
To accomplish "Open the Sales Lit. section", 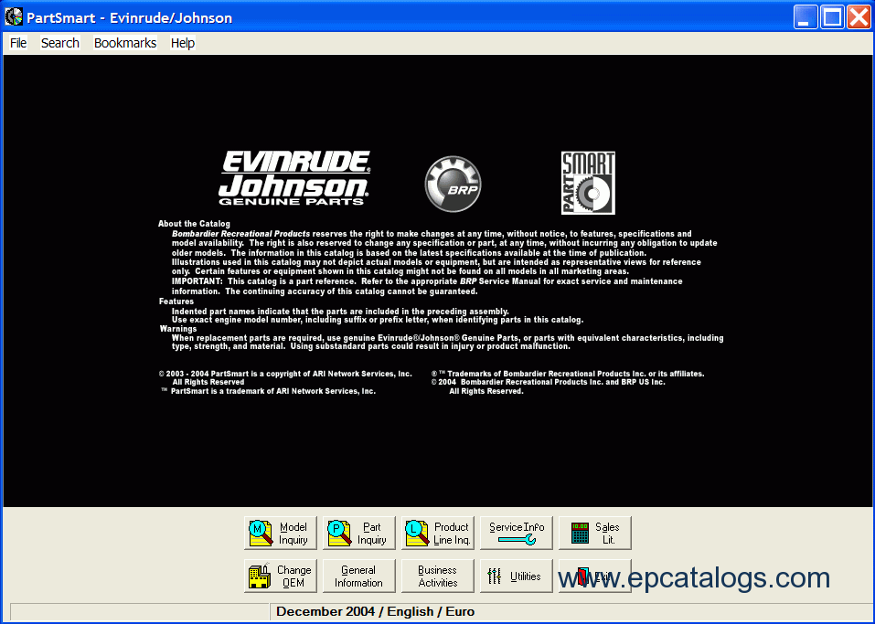I will click(595, 534).
